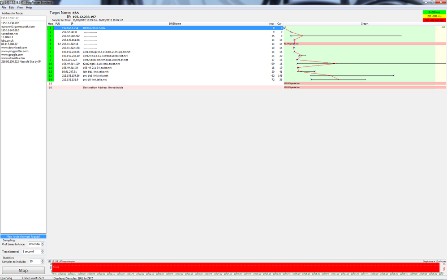Click the red timeline graph at the bottom
Screen dimensions: 447x280
[x=246, y=267]
